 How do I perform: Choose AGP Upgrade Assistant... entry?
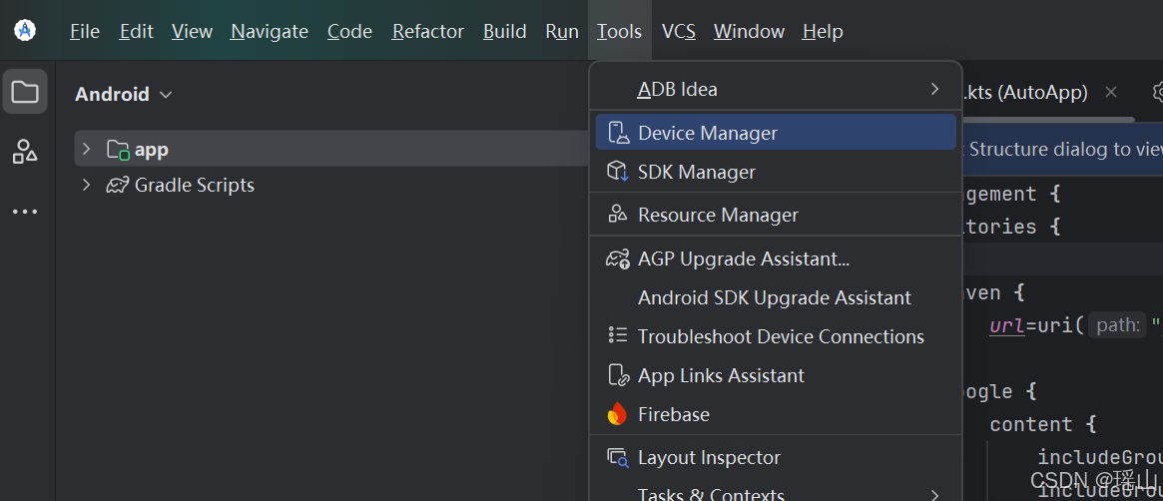[x=775, y=258]
